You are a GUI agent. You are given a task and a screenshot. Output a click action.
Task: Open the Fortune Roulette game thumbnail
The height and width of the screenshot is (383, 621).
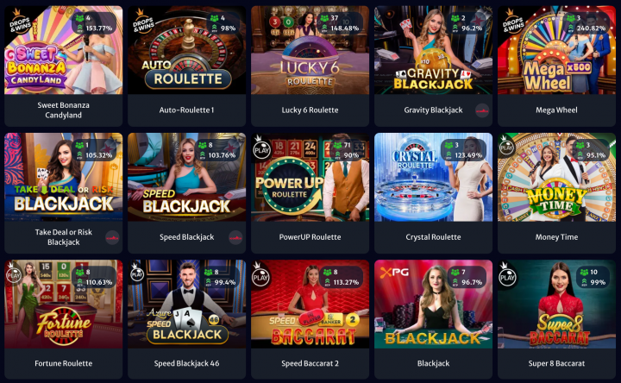[63, 305]
